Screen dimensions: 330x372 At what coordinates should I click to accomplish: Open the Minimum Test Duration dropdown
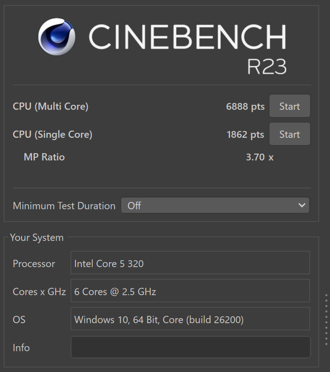(x=215, y=205)
